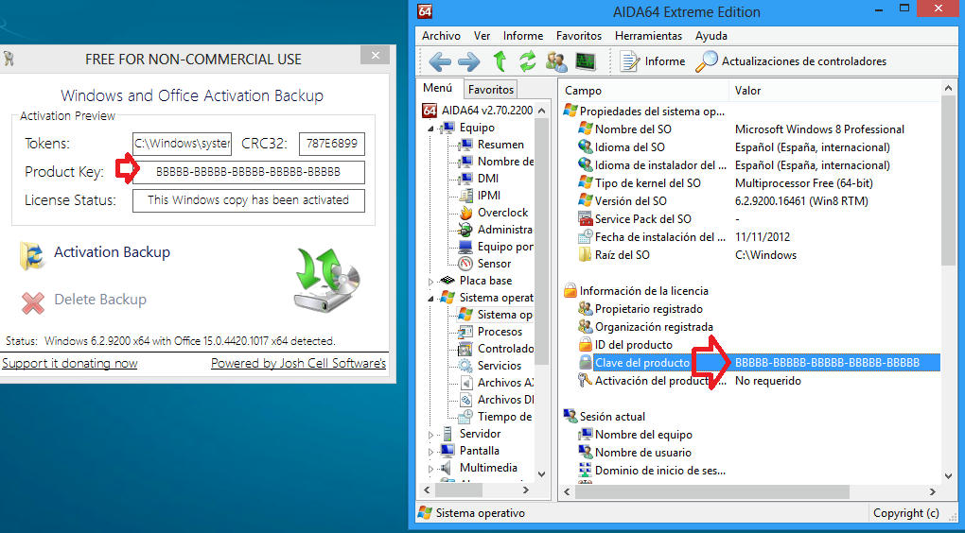This screenshot has width=965, height=533.
Task: Select the Raíz del SO row
Action: [749, 255]
